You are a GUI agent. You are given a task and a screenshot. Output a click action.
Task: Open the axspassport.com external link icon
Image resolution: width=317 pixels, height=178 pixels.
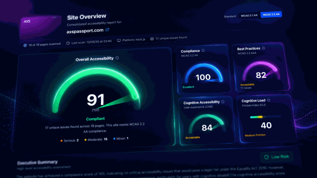click(107, 30)
